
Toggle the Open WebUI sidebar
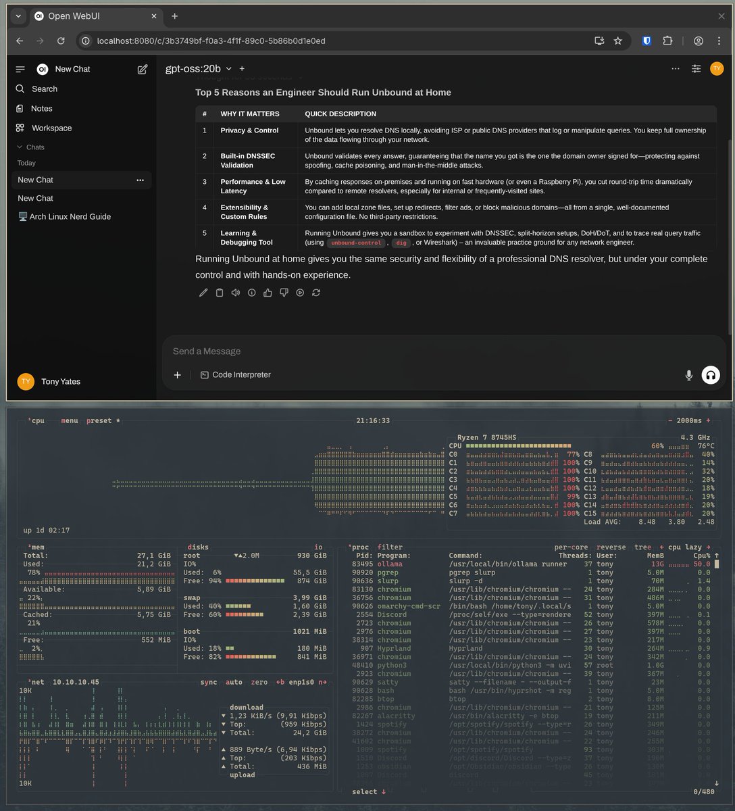pos(20,69)
